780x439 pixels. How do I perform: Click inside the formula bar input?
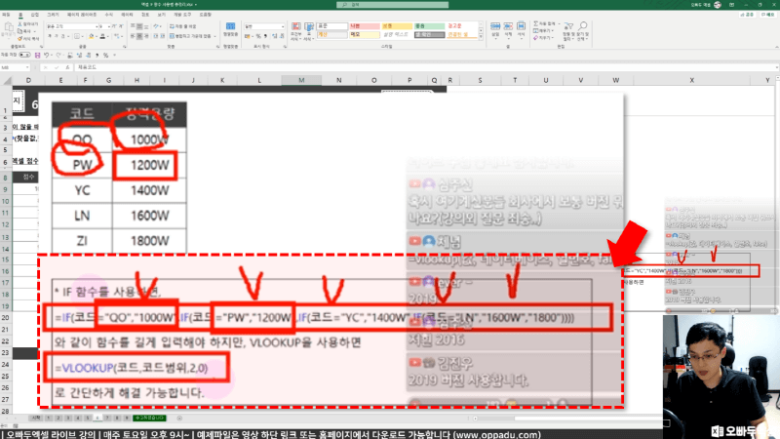[292, 67]
